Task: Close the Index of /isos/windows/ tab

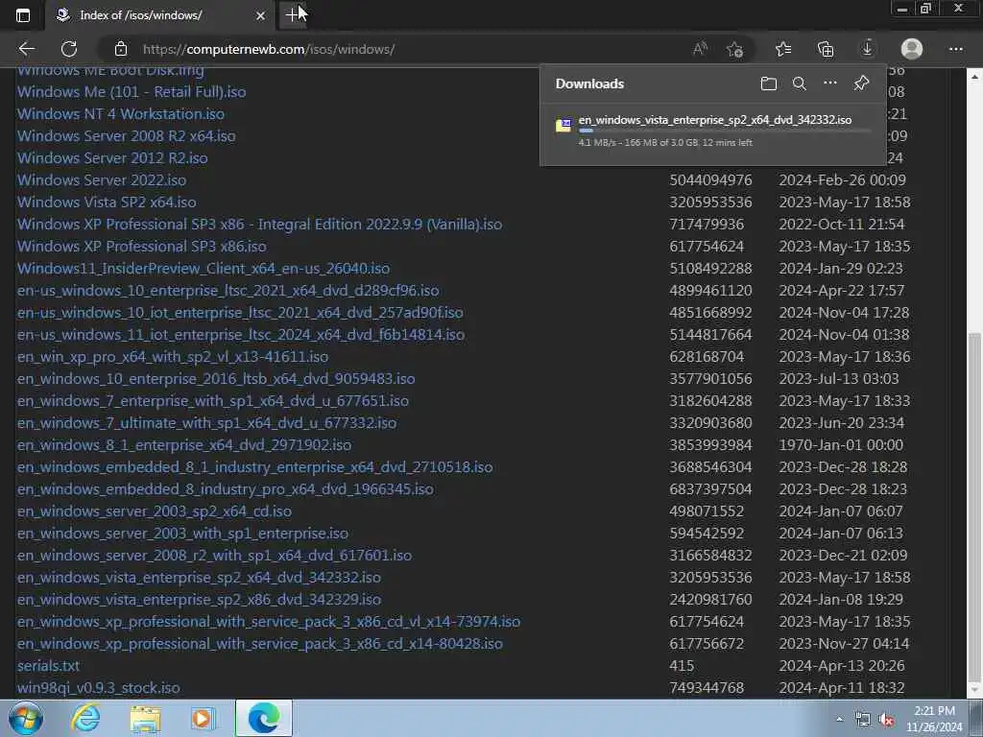Action: point(261,15)
